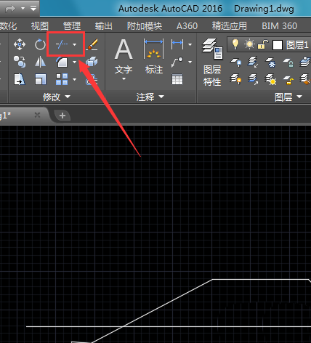
Task: Open the Trim/Extend dropdown arrow
Action: 75,44
